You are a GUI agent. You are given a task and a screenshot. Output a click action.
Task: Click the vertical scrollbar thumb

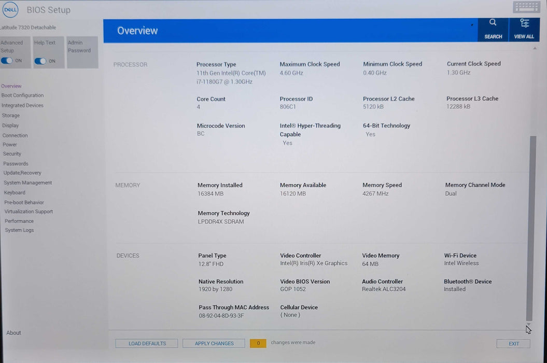[x=530, y=228]
